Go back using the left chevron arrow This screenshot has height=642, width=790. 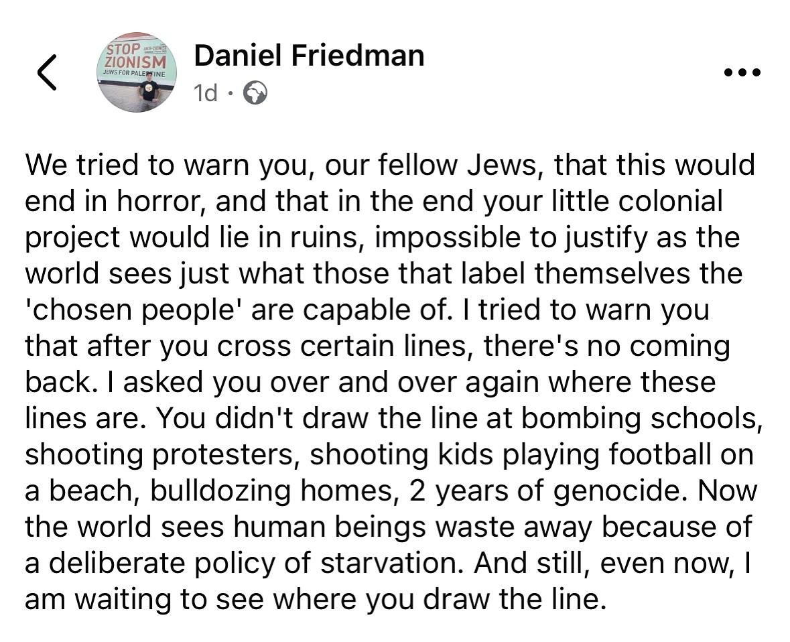(x=47, y=72)
